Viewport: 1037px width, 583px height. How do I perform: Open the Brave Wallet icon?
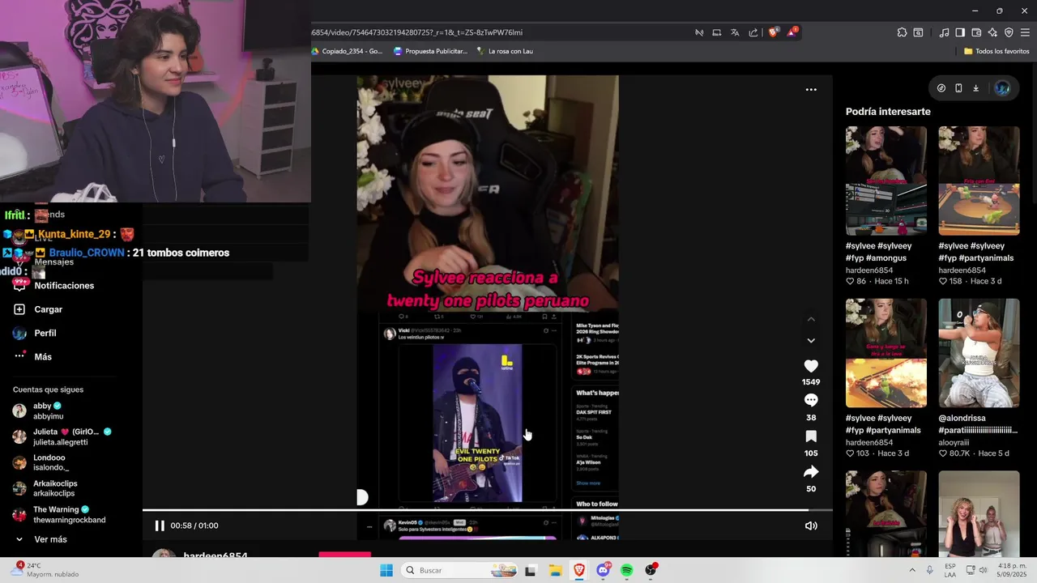(x=976, y=32)
